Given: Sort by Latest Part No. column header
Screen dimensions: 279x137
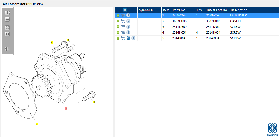Looking at the screenshot, I should click(217, 10).
